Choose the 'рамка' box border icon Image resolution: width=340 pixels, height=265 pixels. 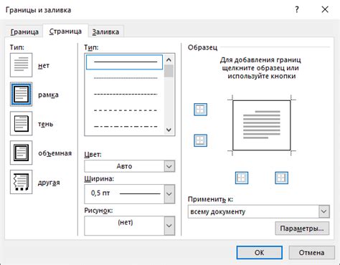pos(21,95)
